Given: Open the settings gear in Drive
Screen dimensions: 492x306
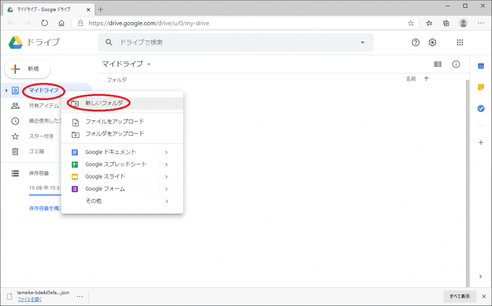Looking at the screenshot, I should point(432,42).
